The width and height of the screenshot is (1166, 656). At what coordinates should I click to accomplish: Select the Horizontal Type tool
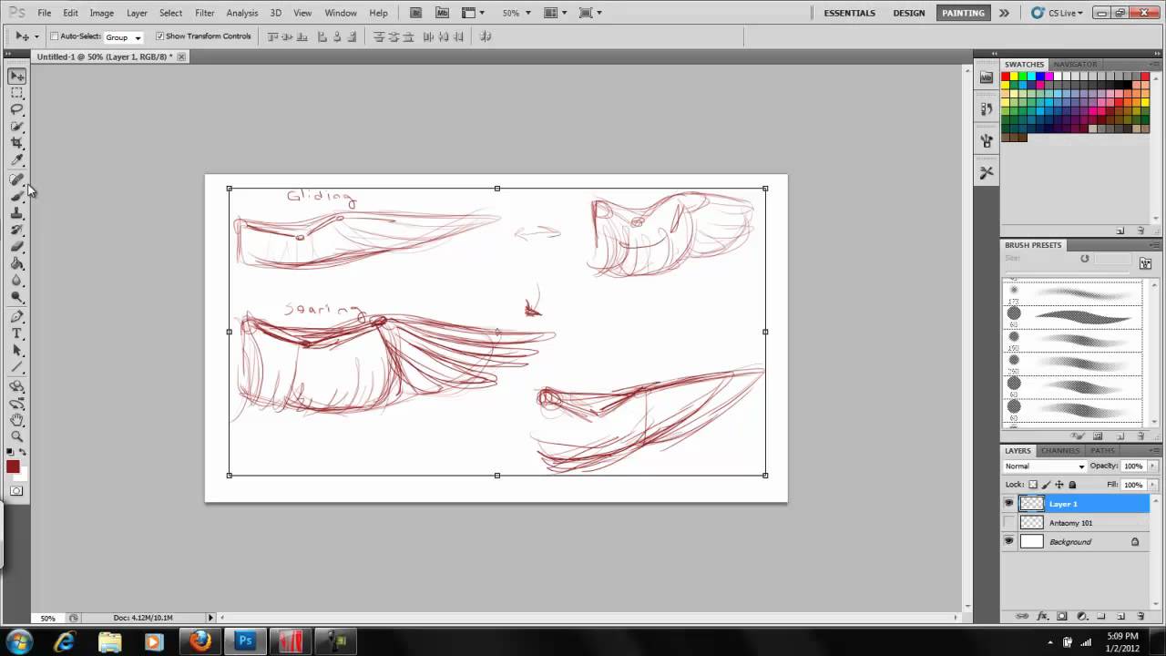(16, 333)
